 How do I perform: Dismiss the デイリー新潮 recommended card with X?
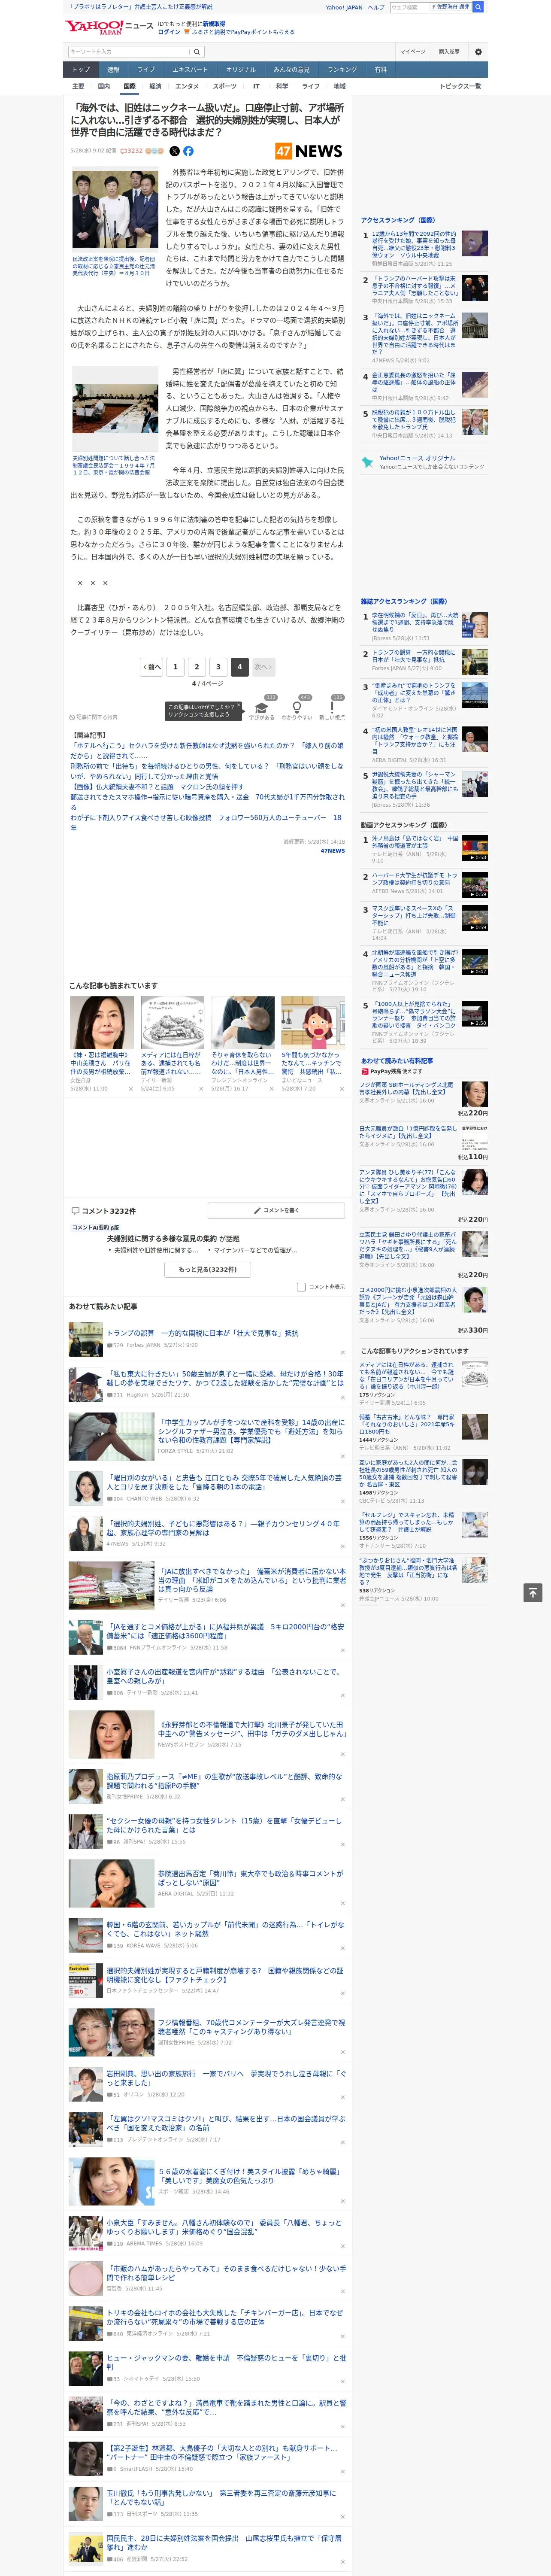coord(200,1089)
